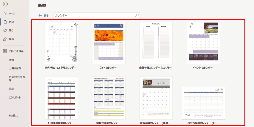254x127 pixels.
Task: Open the 情報 page
Action: tap(11, 60)
